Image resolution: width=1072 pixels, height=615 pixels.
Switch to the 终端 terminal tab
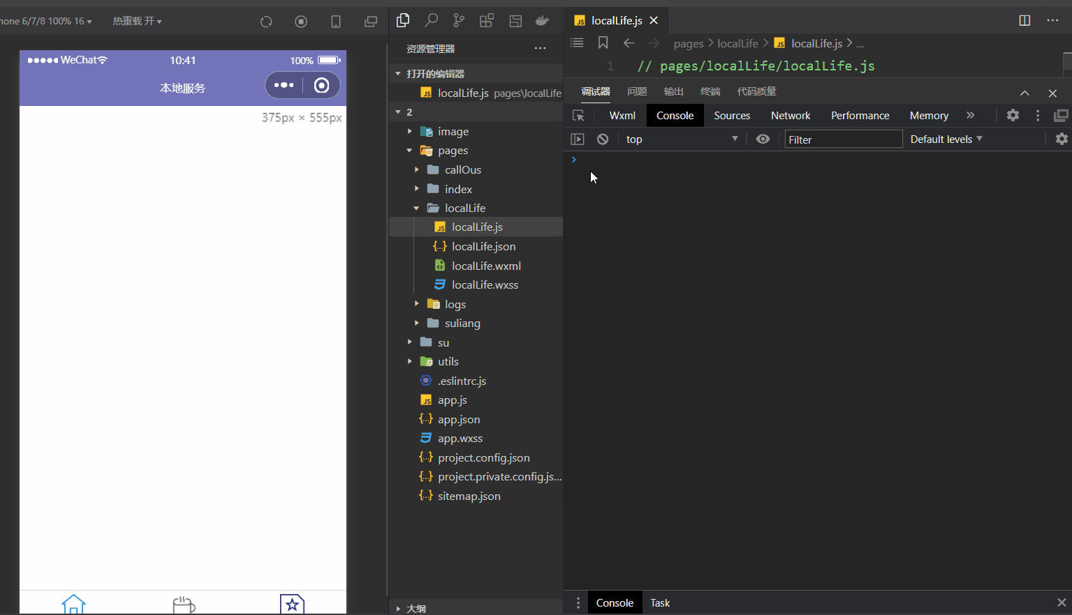pos(710,91)
